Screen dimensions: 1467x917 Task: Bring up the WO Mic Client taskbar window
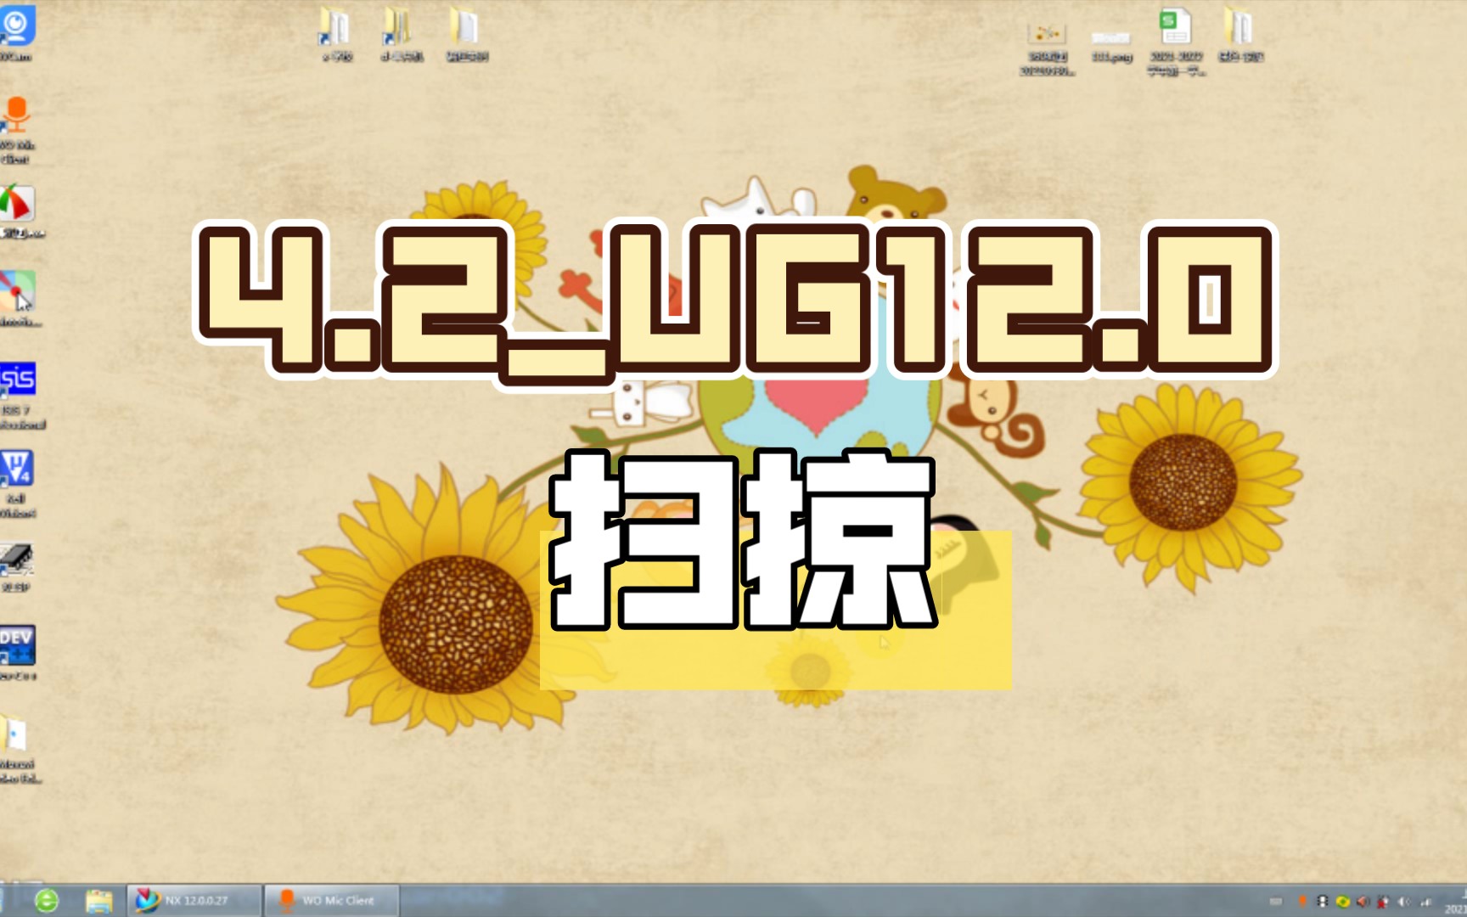click(331, 902)
